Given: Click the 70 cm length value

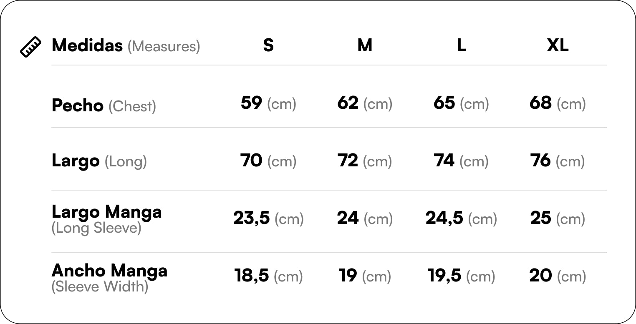Looking at the screenshot, I should [x=268, y=161].
